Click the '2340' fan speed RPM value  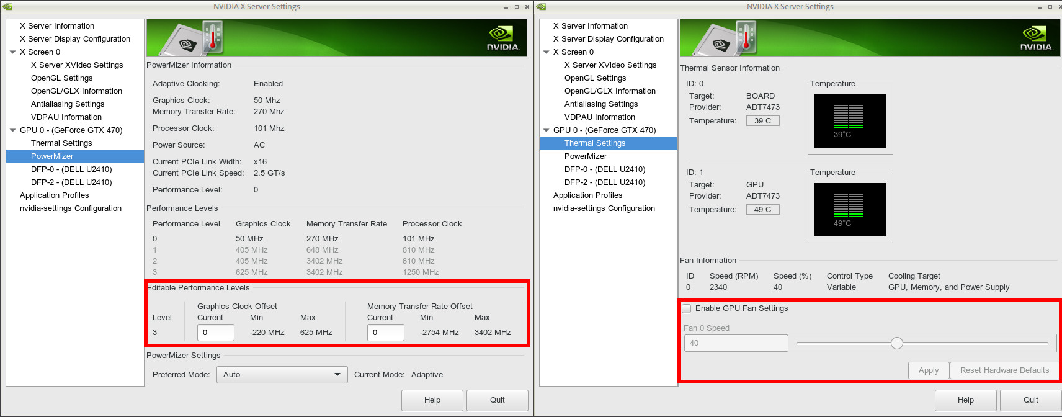(718, 287)
